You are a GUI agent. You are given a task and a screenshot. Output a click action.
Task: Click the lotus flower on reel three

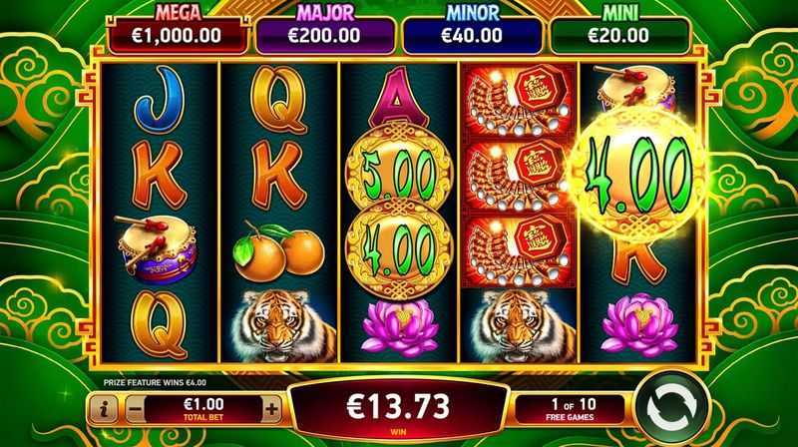(400, 327)
